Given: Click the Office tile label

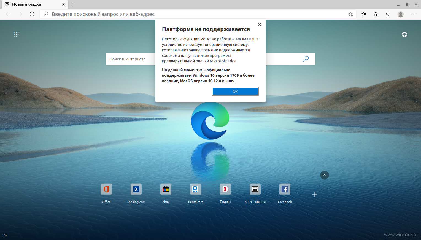Looking at the screenshot, I should 106,202.
